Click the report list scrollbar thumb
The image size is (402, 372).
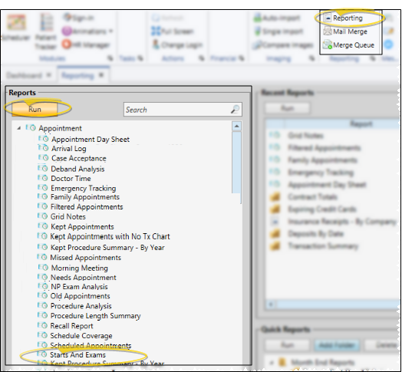tap(236, 163)
